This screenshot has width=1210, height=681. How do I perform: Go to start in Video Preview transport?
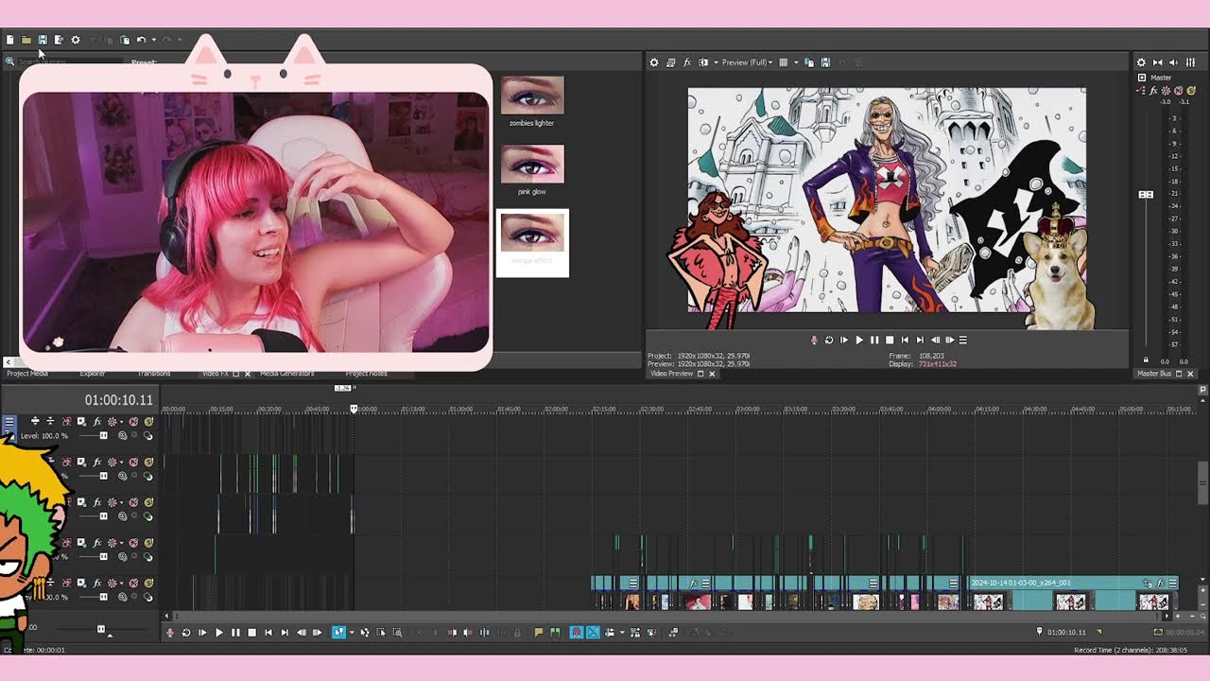[x=905, y=340]
